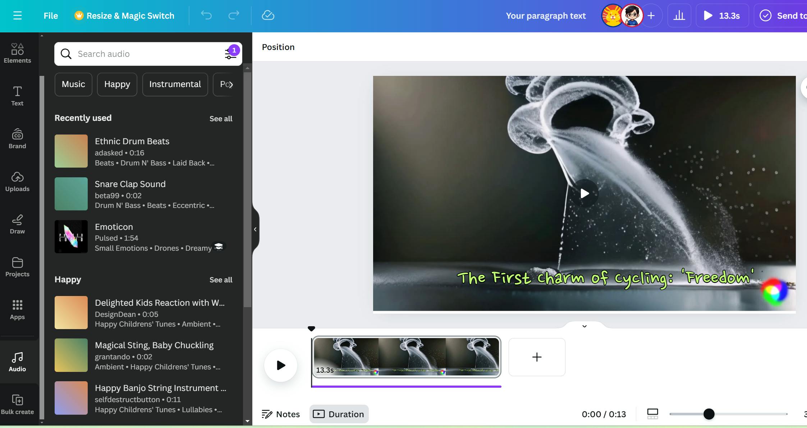Collapse the side panel with arrow handle
This screenshot has width=807, height=428.
pyautogui.click(x=255, y=229)
